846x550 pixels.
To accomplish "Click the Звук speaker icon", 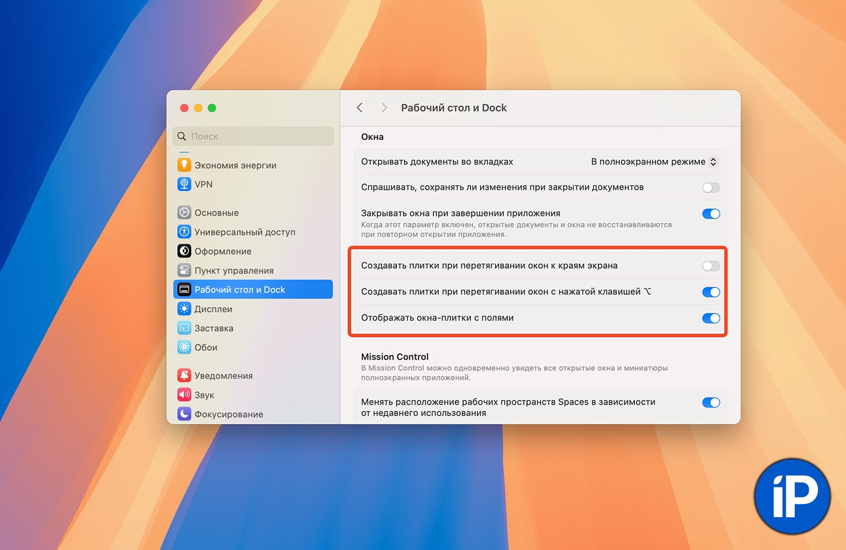I will click(x=184, y=394).
